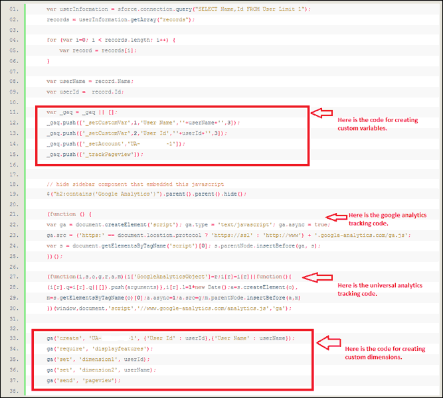
Task: Select line 02 records getArray code
Action: [x=121, y=19]
